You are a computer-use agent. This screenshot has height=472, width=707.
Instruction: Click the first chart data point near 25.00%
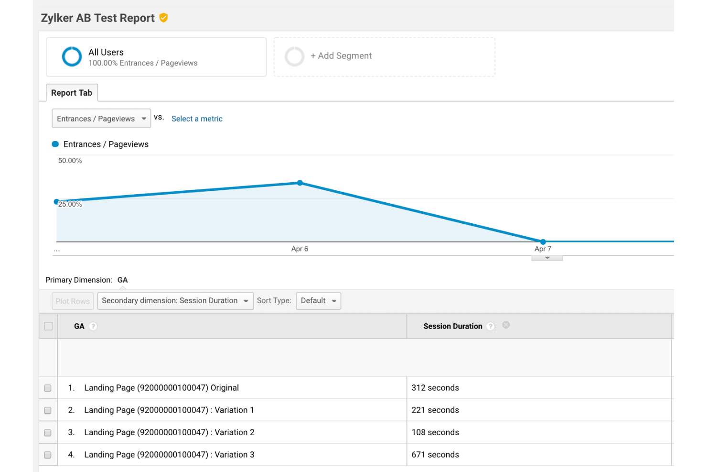(x=56, y=202)
